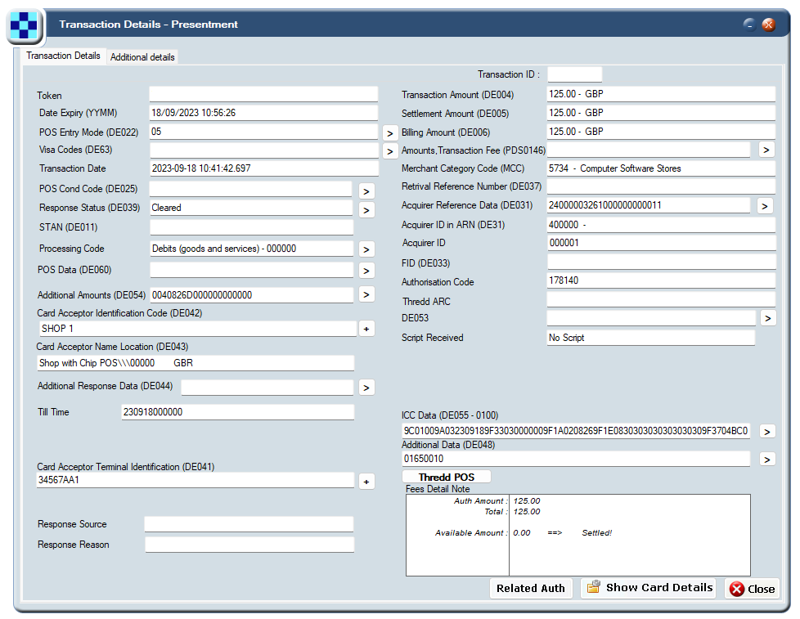Screen dimensions: 800x619
Task: Expand ICC Data (DE055) details arrow
Action: (767, 432)
